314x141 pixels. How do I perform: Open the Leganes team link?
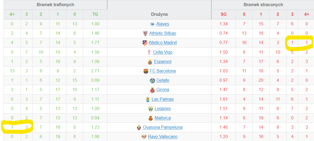(163, 109)
